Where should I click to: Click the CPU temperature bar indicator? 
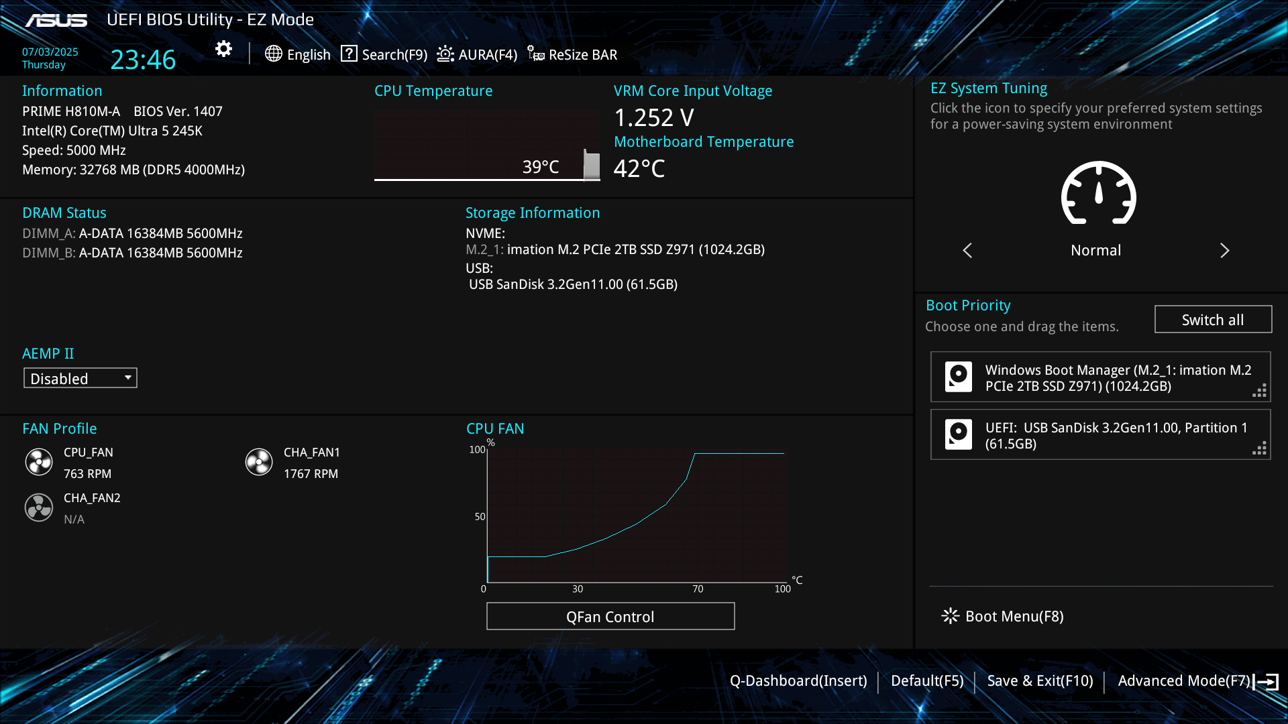click(x=592, y=165)
